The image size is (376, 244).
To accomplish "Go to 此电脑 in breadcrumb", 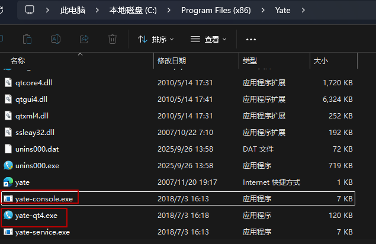I will [x=73, y=10].
